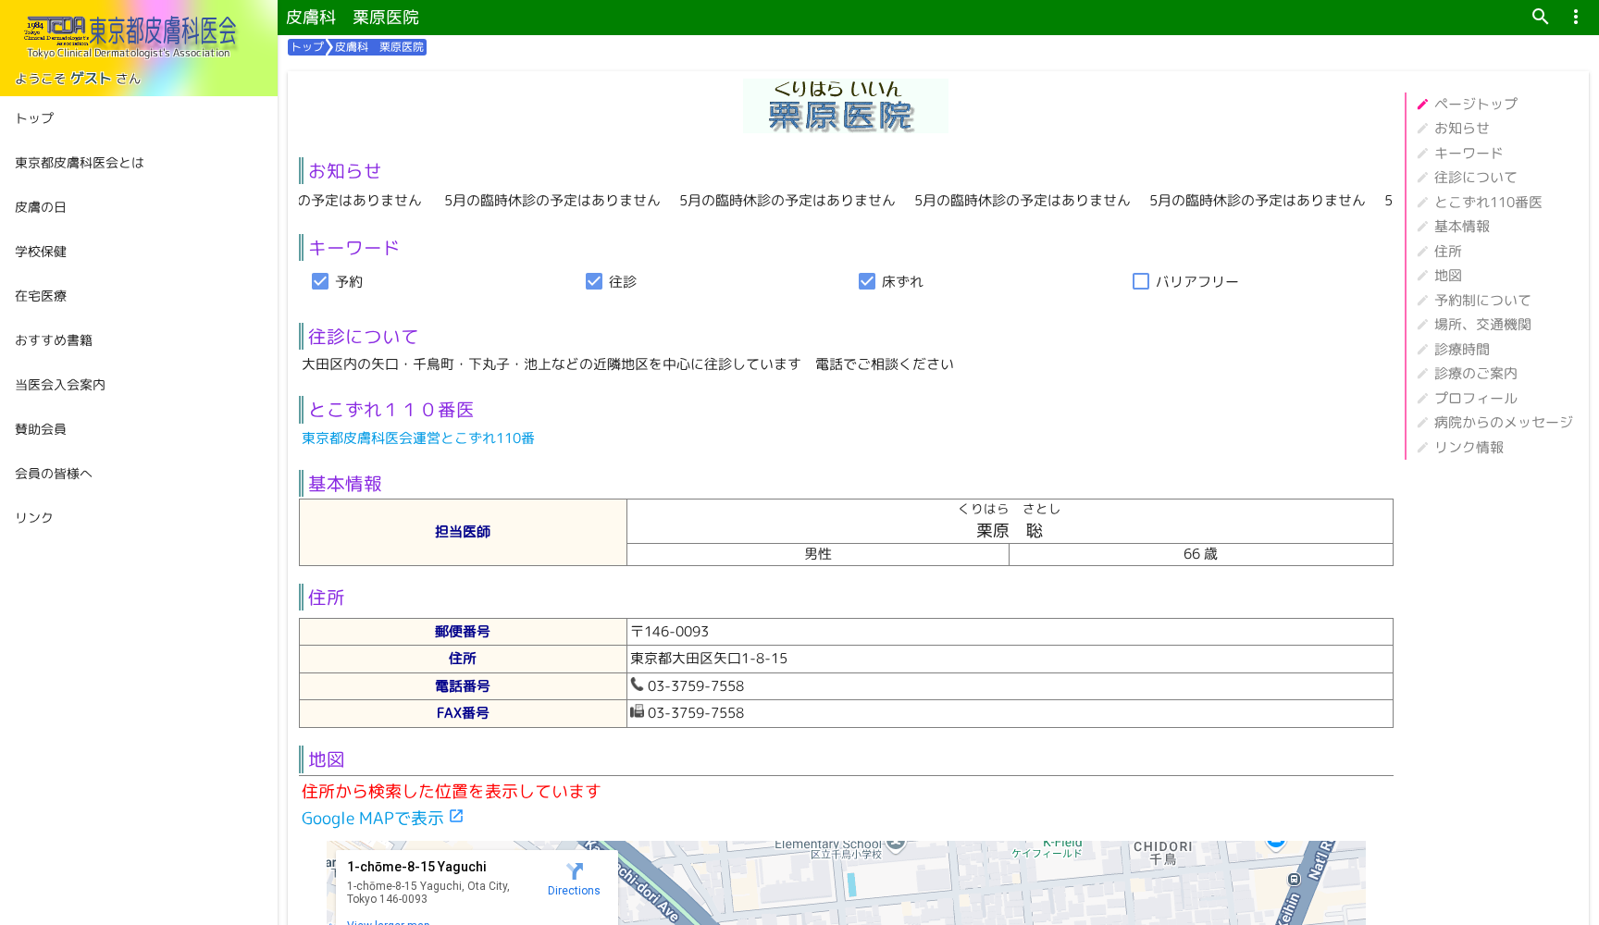Click the scrolling 臨時休診 notice text
This screenshot has height=925, width=1599.
[x=846, y=200]
